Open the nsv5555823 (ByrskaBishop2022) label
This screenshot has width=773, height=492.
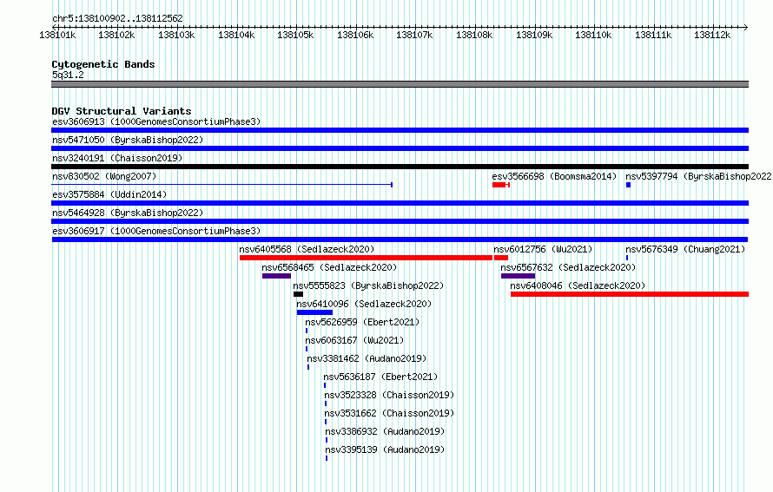tap(368, 285)
